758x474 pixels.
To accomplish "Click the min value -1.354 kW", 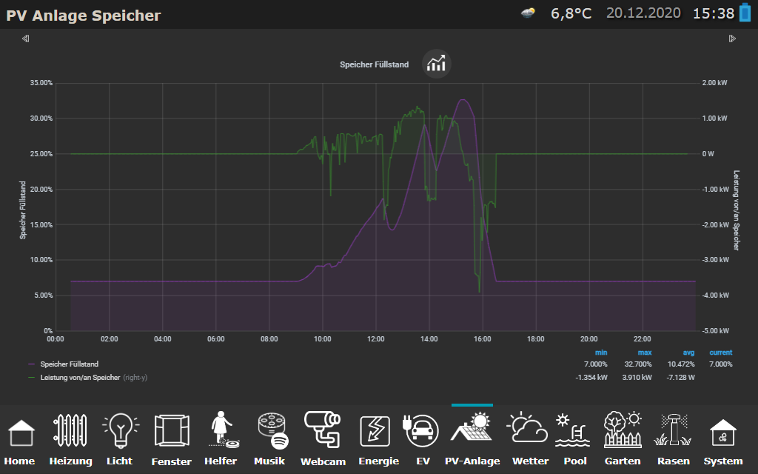I will coord(591,377).
